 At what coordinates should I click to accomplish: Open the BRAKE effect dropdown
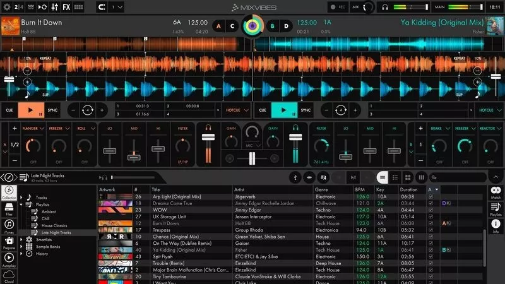tap(440, 129)
